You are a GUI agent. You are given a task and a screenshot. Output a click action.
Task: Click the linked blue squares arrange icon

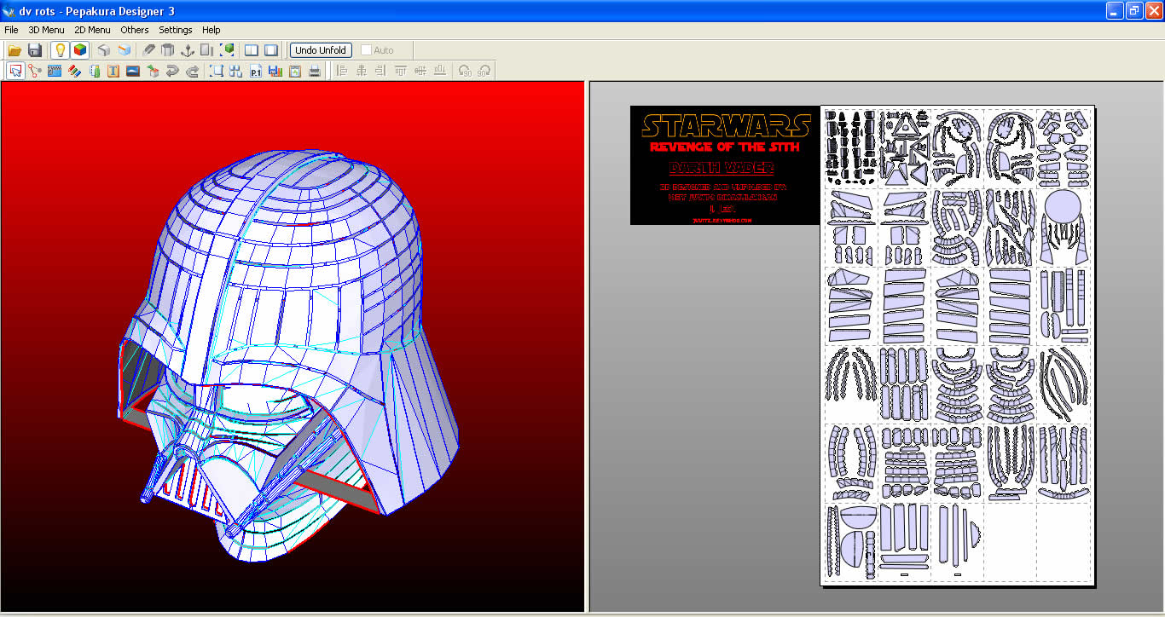point(236,71)
